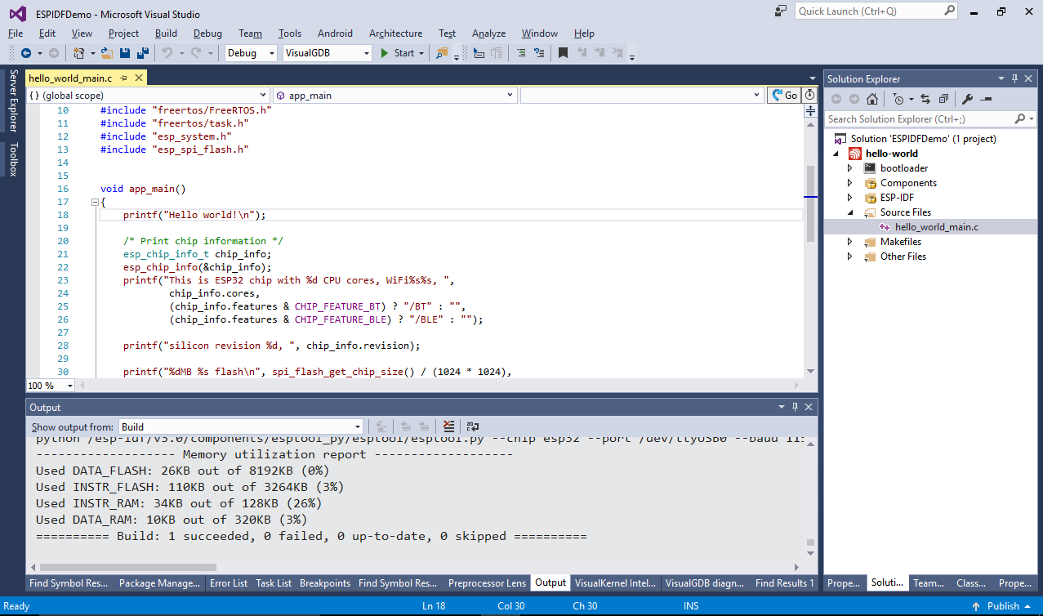Click the New Project toolbar icon

coord(79,53)
